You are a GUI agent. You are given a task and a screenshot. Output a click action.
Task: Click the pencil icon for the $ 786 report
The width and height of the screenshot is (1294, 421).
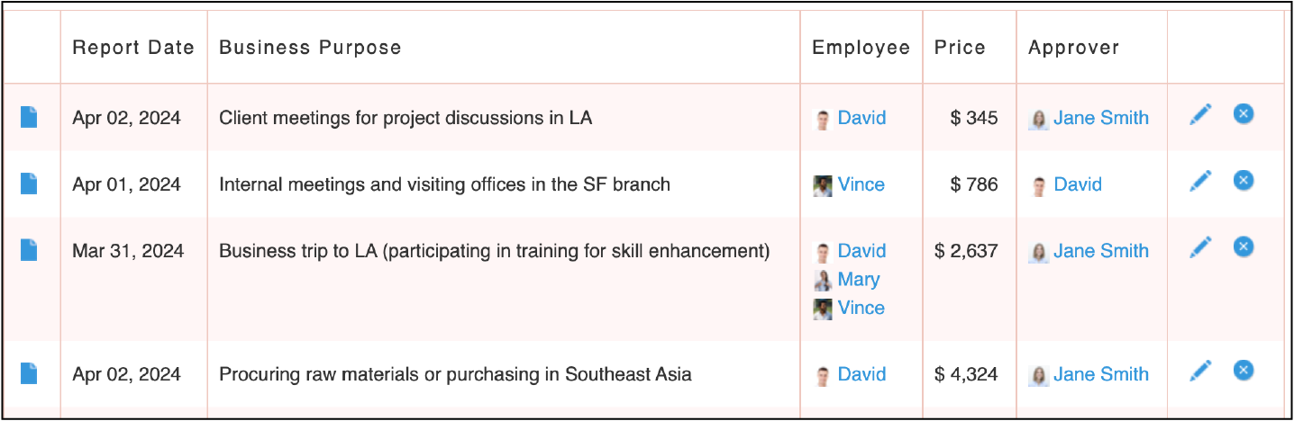(1200, 181)
